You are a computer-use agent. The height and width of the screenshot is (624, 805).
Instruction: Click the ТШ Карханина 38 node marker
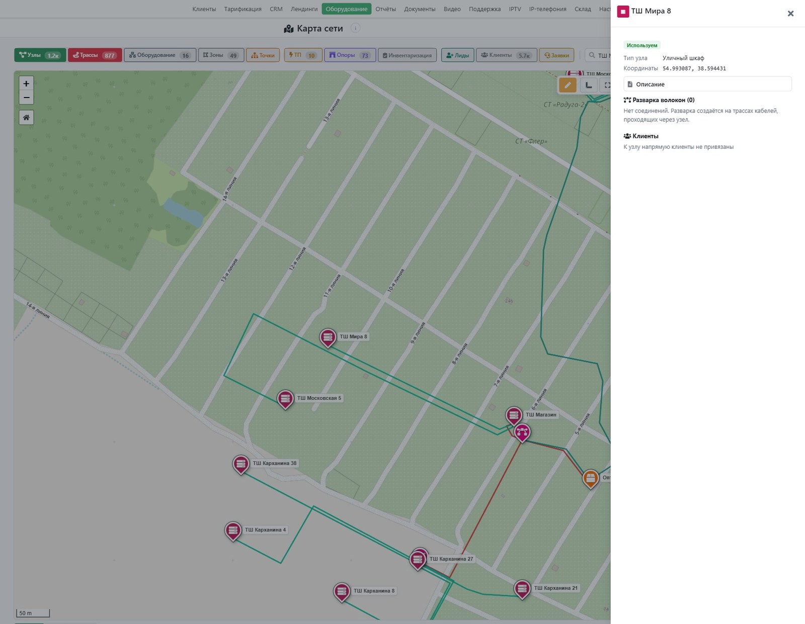pyautogui.click(x=240, y=464)
